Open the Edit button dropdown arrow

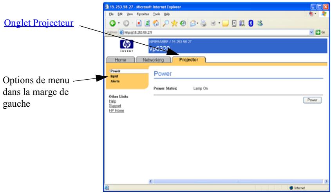click(219, 23)
